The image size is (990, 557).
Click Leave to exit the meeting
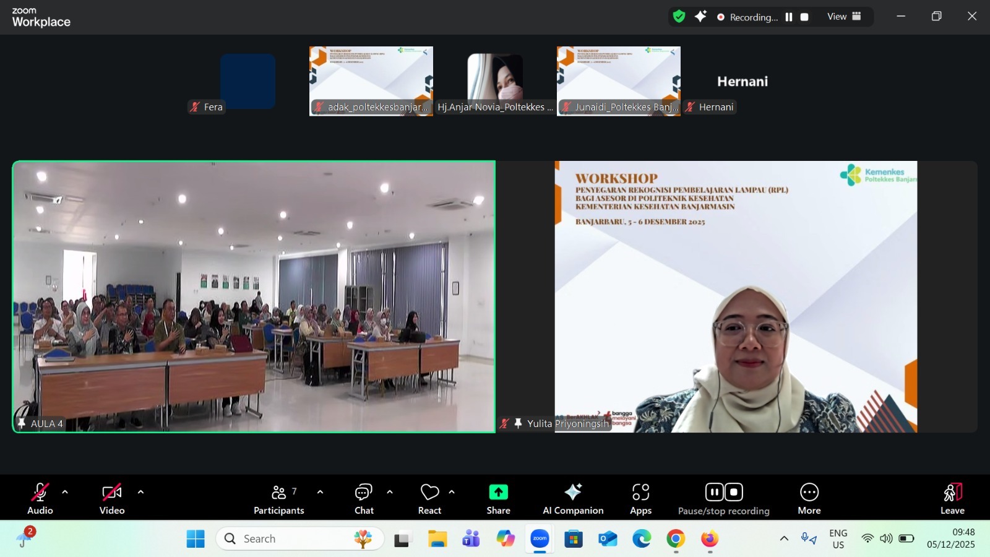[x=952, y=498]
